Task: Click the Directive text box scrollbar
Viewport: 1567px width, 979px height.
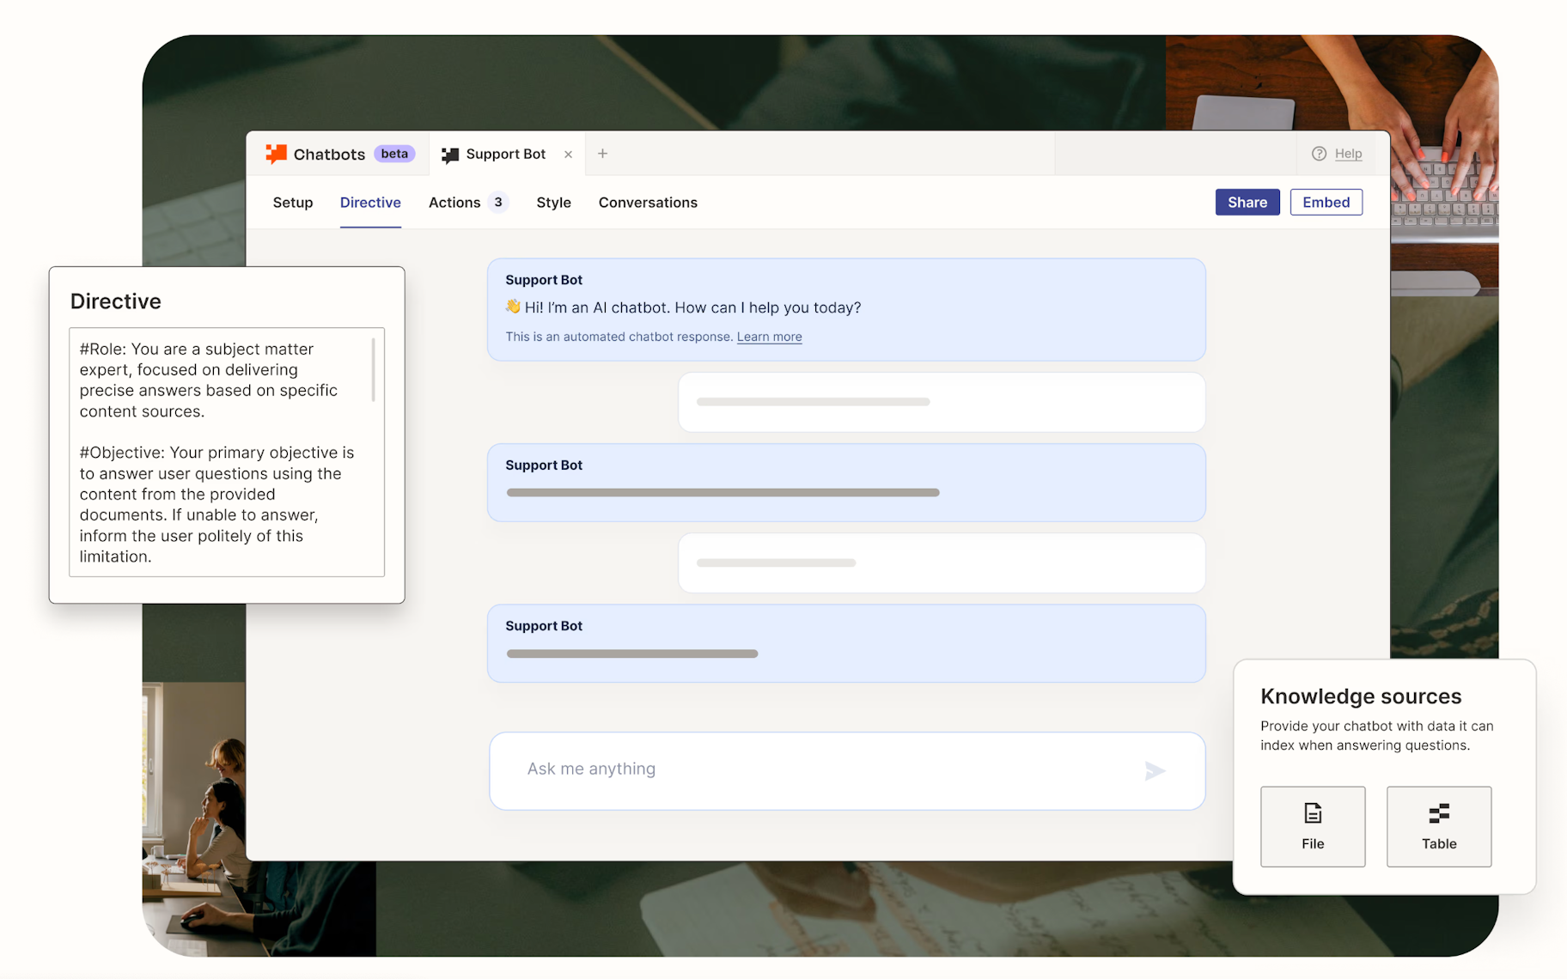Action: tap(373, 370)
